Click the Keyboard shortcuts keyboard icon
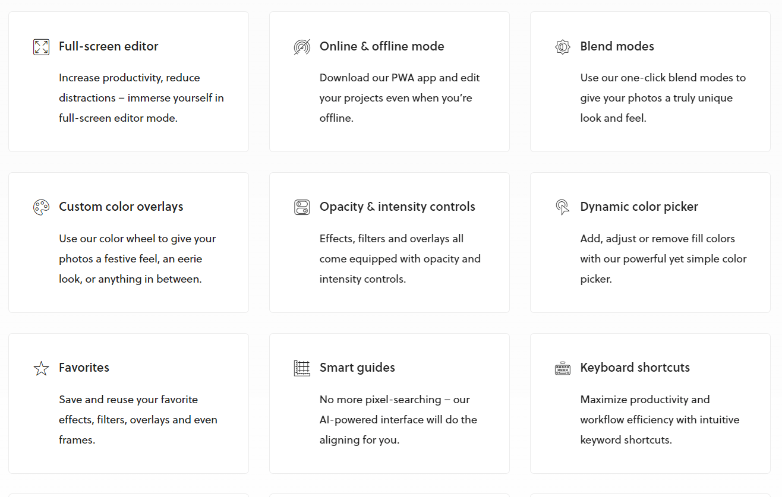 click(562, 368)
